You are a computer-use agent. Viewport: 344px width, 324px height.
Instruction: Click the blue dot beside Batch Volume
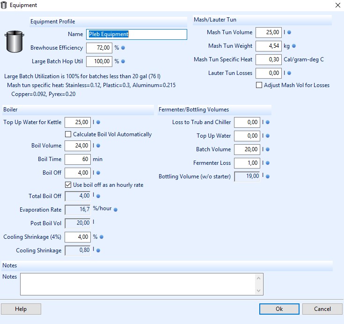click(x=268, y=149)
